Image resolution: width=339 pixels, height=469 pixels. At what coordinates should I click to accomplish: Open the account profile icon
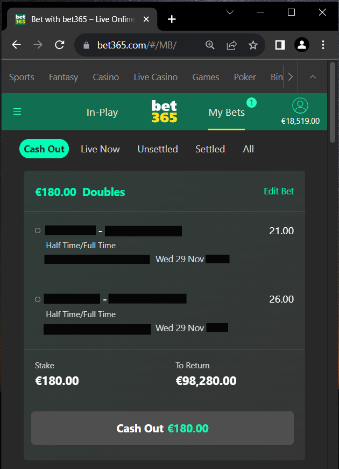tap(300, 106)
